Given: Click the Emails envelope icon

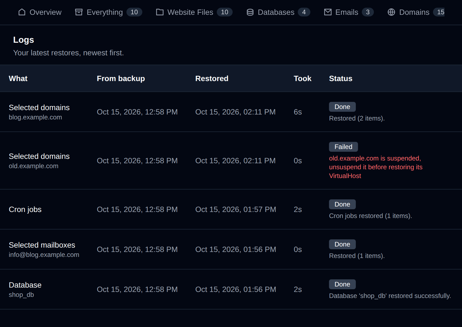Looking at the screenshot, I should click(328, 12).
